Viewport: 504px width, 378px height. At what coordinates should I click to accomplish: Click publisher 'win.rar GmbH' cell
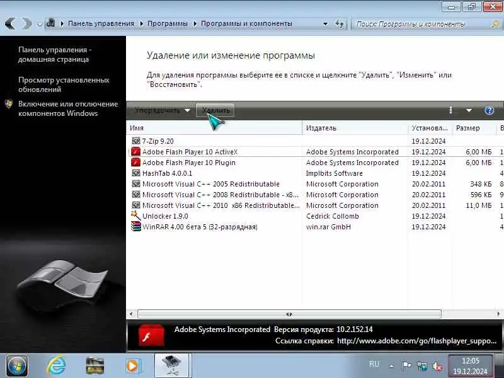tap(328, 227)
